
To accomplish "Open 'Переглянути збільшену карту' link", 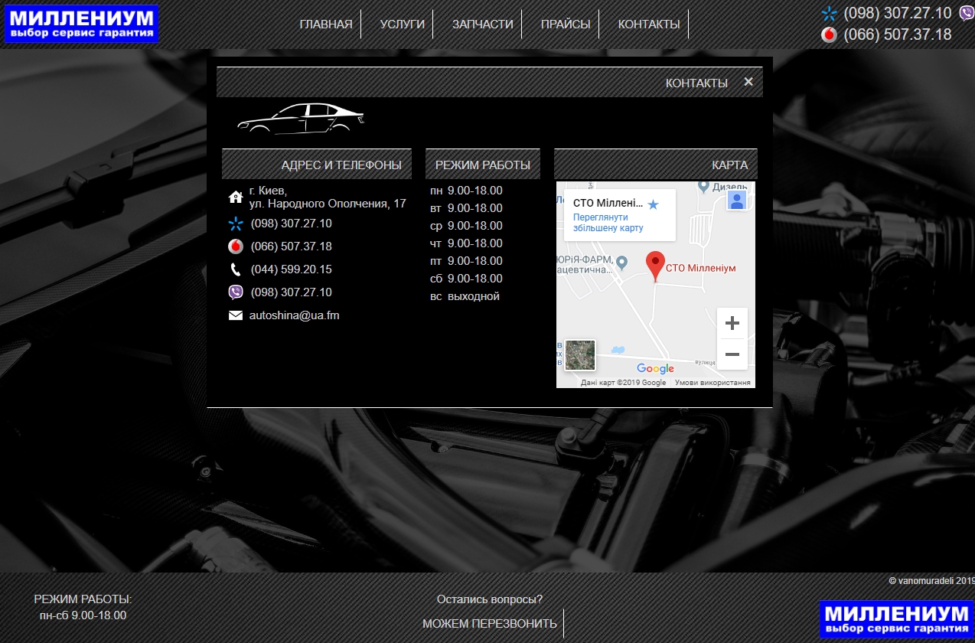I will tap(608, 223).
